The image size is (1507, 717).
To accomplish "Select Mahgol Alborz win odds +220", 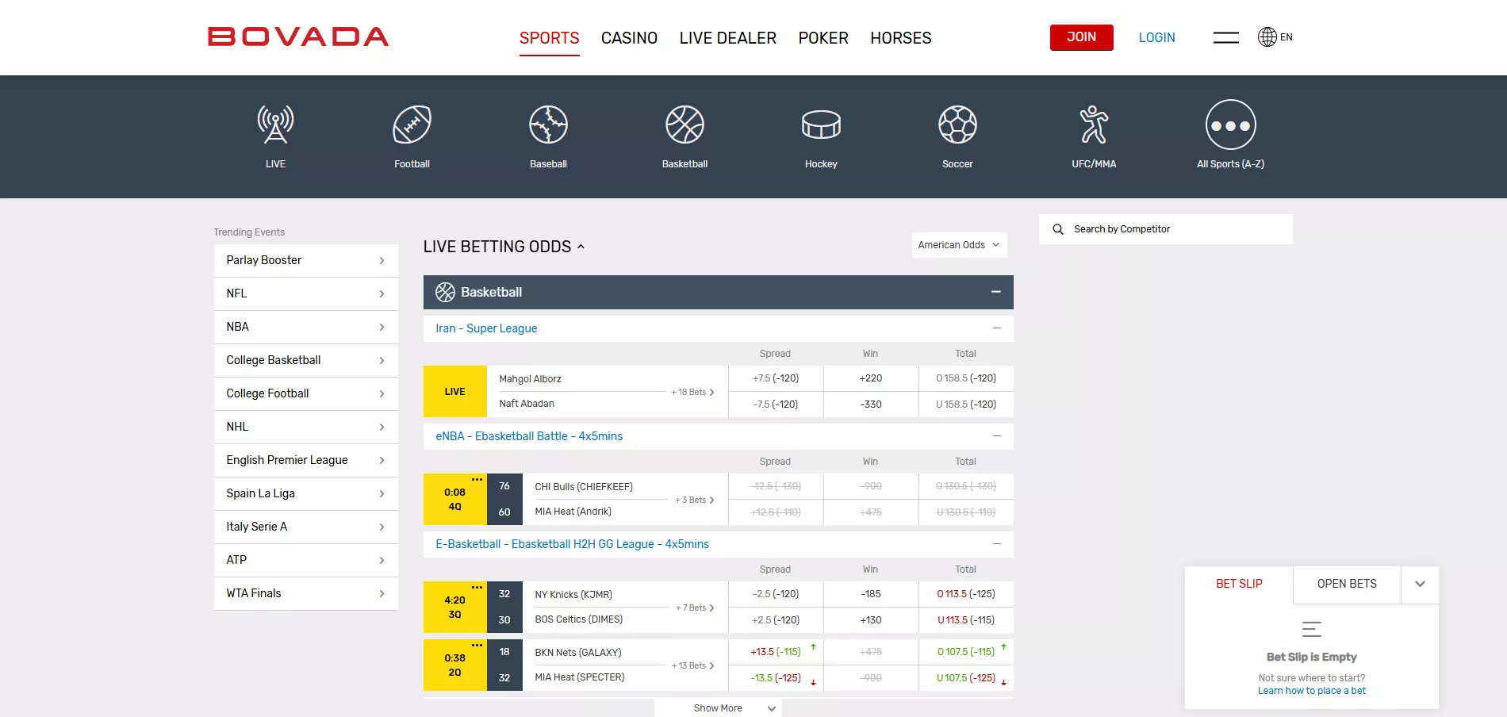I will click(x=871, y=378).
